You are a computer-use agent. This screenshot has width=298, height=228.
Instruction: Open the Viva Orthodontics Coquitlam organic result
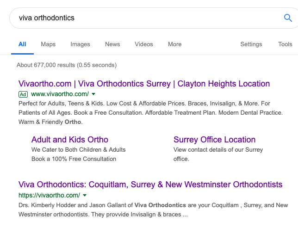(150, 185)
